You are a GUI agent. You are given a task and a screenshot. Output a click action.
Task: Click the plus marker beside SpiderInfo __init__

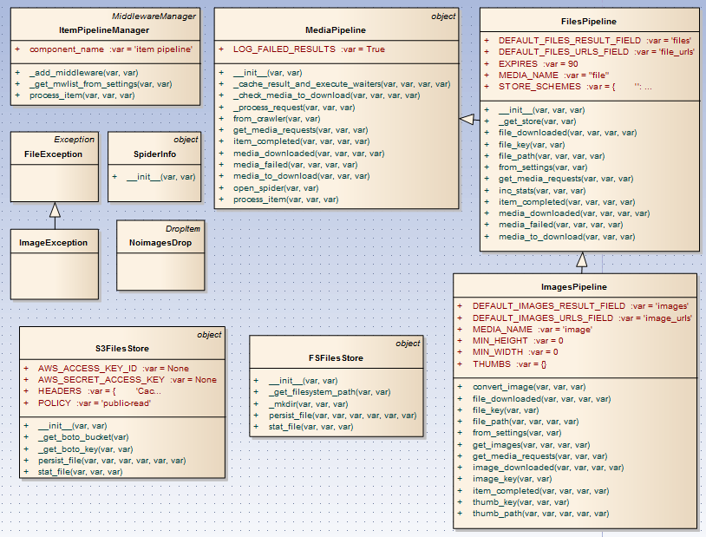pos(115,176)
